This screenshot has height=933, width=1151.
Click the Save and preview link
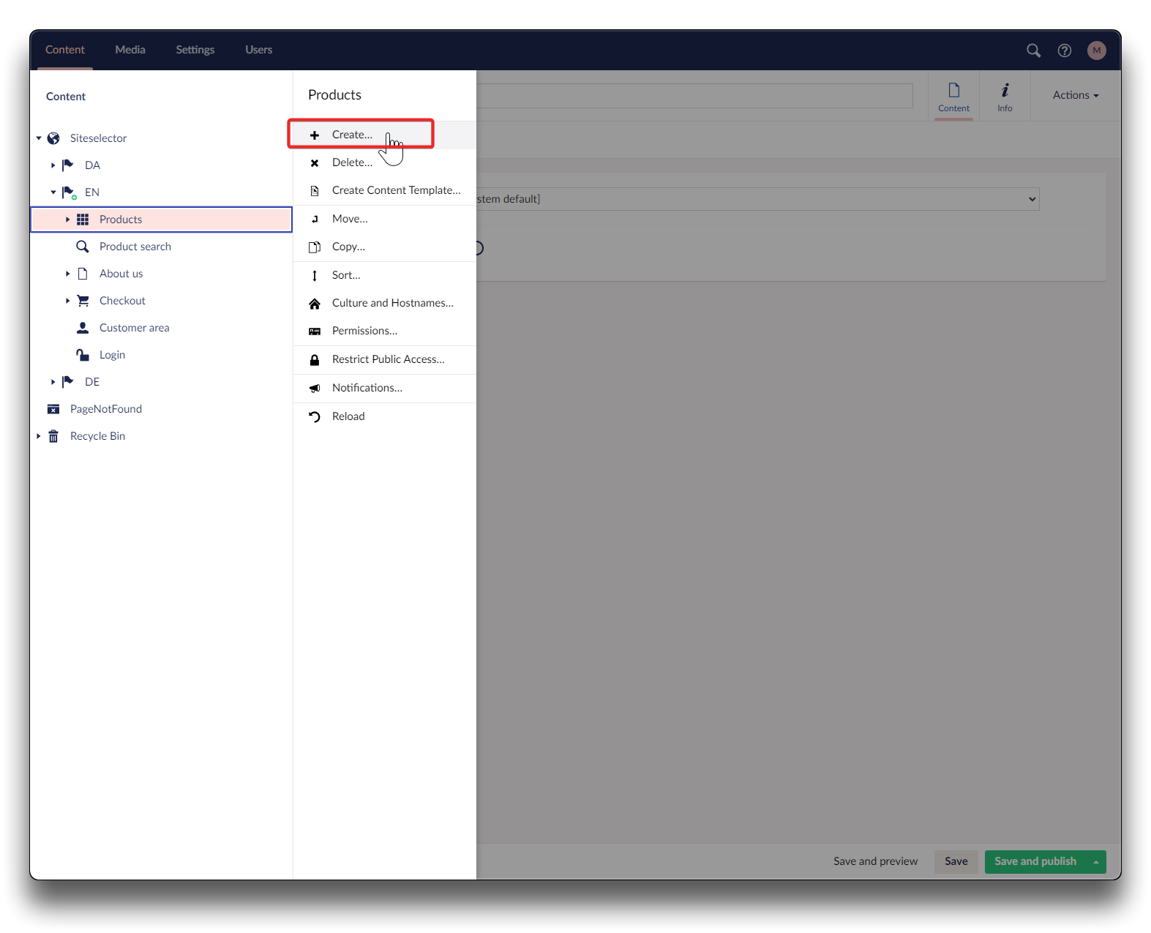click(x=875, y=861)
